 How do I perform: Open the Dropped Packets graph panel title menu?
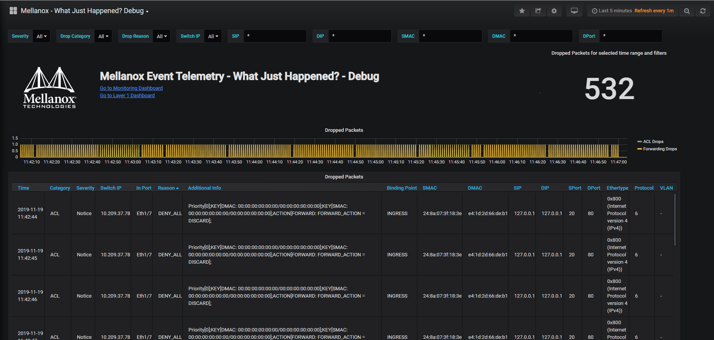pos(344,130)
